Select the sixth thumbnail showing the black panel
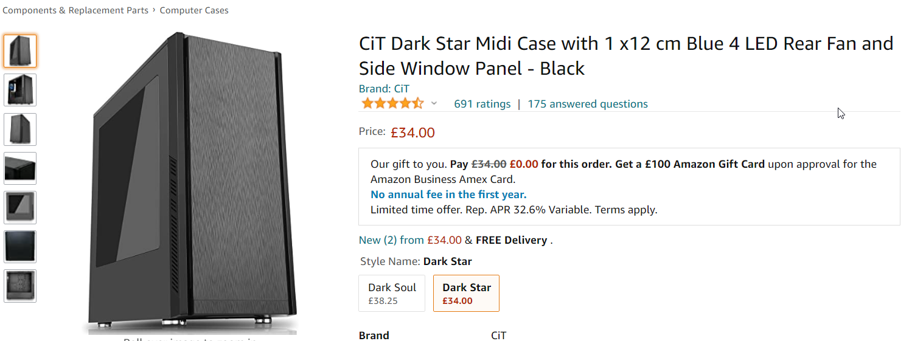This screenshot has height=341, width=912. [x=20, y=247]
